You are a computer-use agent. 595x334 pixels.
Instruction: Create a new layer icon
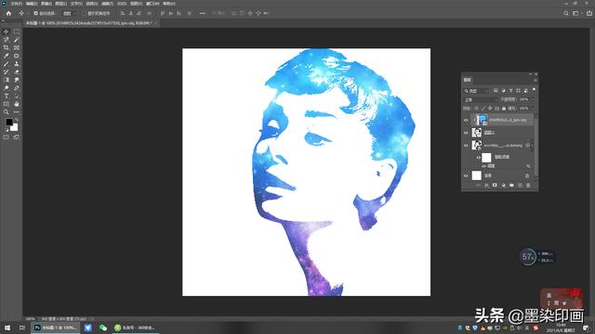pyautogui.click(x=520, y=186)
